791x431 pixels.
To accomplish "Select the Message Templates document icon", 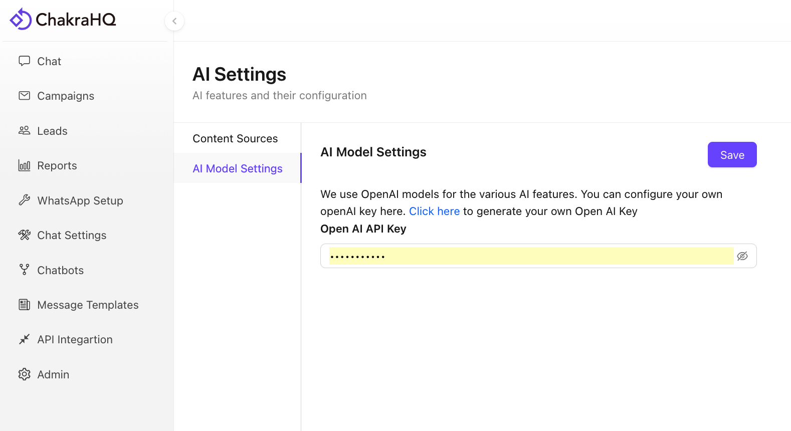I will [24, 305].
